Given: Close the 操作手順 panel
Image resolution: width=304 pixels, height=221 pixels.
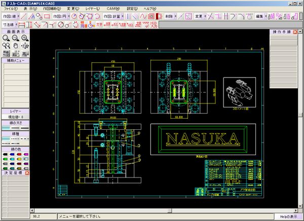Looking at the screenshot, I should pos(295,32).
